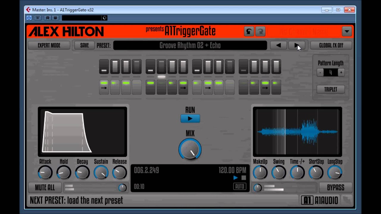
Task: Open the Cubase preset browser icon
Action: (x=104, y=18)
